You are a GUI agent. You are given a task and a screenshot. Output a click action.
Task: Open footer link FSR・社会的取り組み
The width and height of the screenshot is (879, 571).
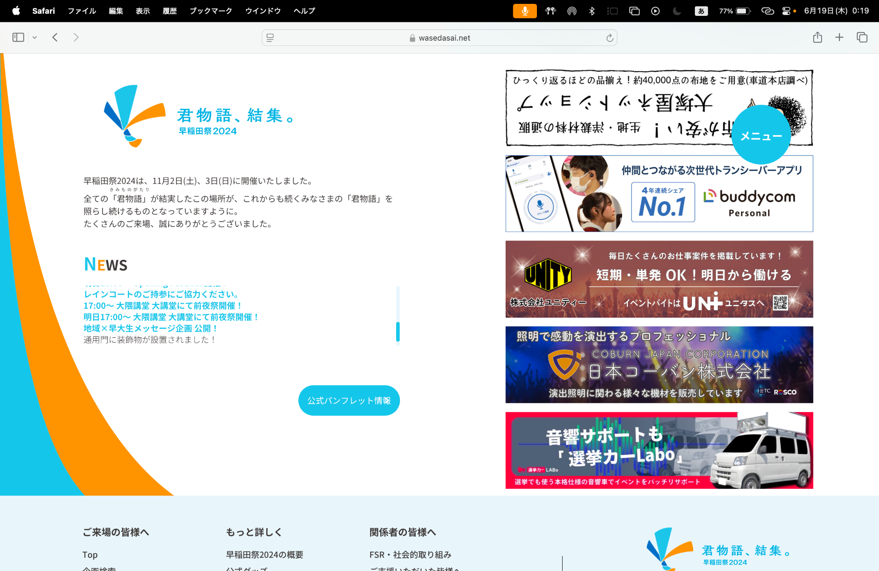(410, 555)
